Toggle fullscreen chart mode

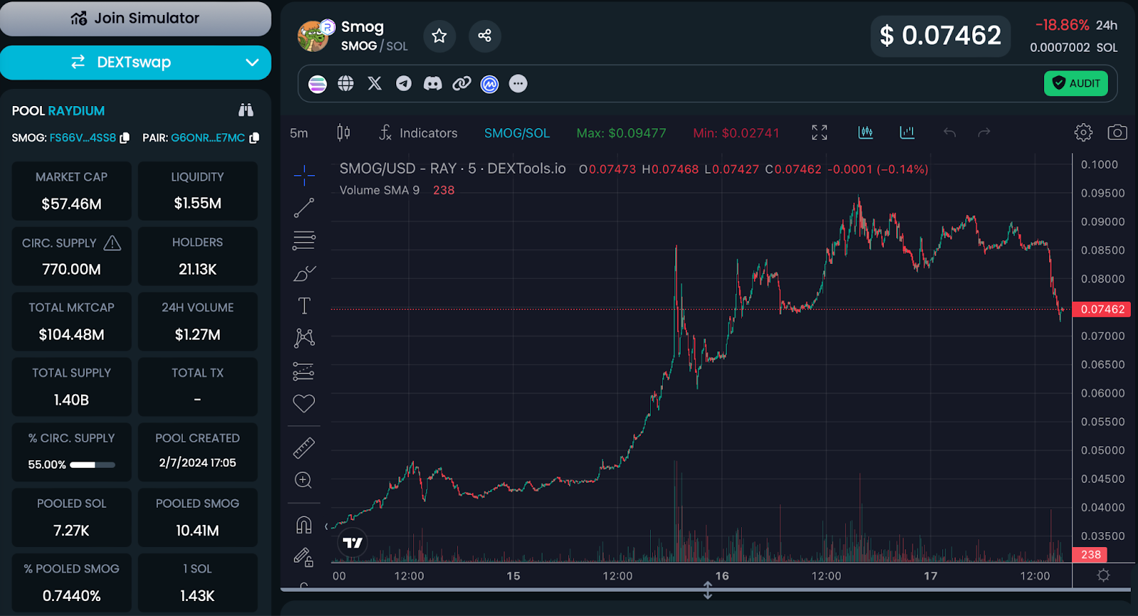click(819, 132)
